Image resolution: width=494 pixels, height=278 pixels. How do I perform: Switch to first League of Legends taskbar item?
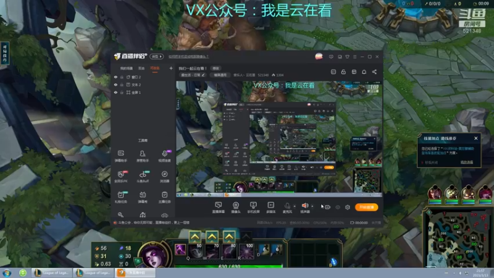52,272
